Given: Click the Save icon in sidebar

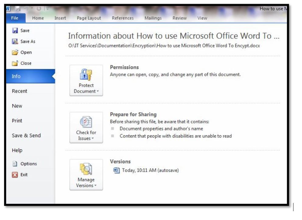Looking at the screenshot, I should pyautogui.click(x=15, y=31).
